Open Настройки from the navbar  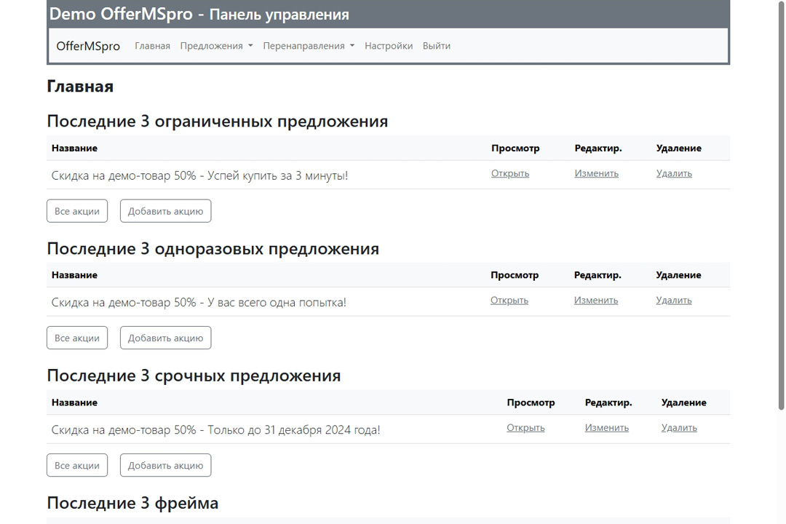click(x=389, y=46)
